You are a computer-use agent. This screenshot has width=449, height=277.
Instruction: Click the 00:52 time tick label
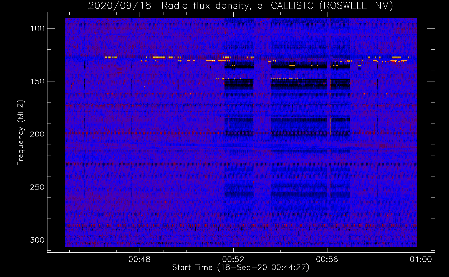233,260
